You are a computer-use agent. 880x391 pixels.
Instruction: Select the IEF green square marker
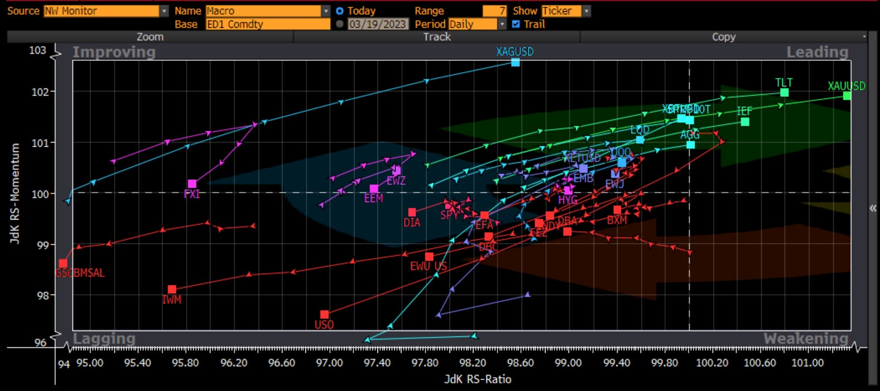point(745,122)
